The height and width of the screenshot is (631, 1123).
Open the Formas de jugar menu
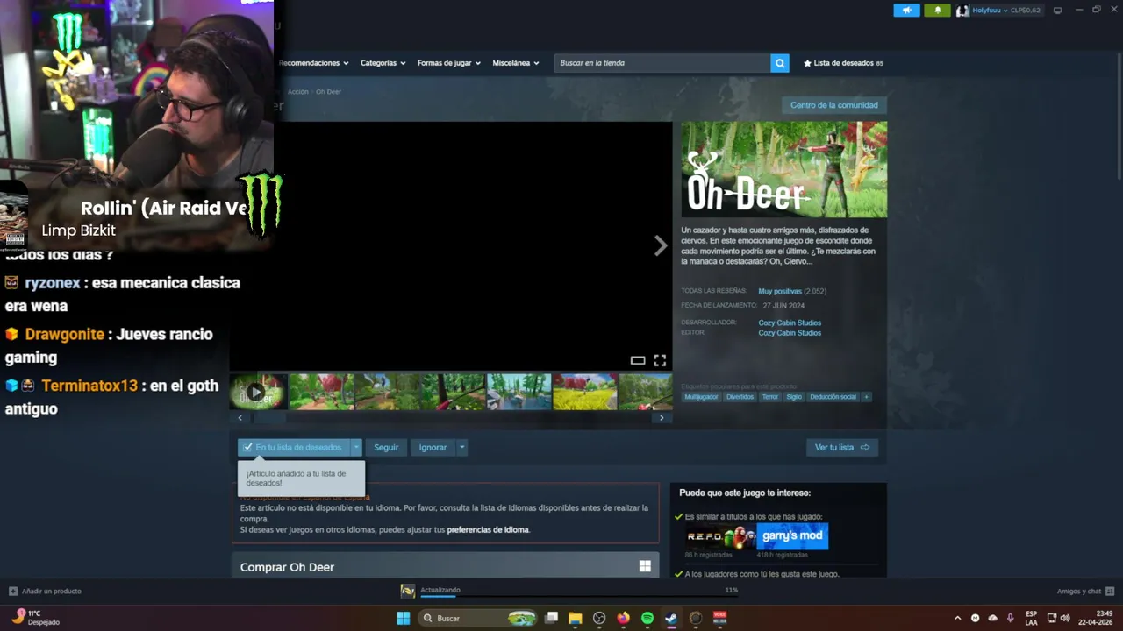pos(448,63)
